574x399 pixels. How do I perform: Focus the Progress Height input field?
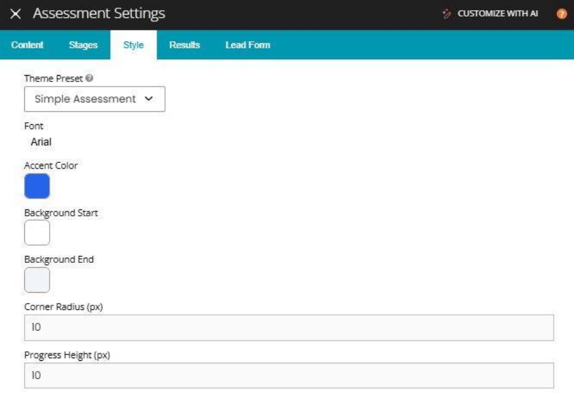[x=289, y=375]
